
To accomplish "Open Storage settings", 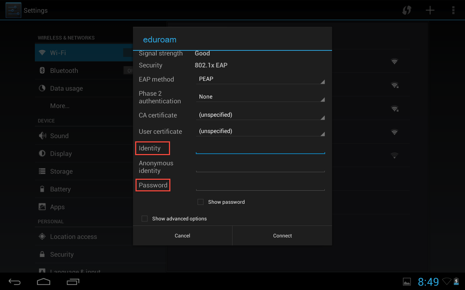I will pyautogui.click(x=84, y=171).
